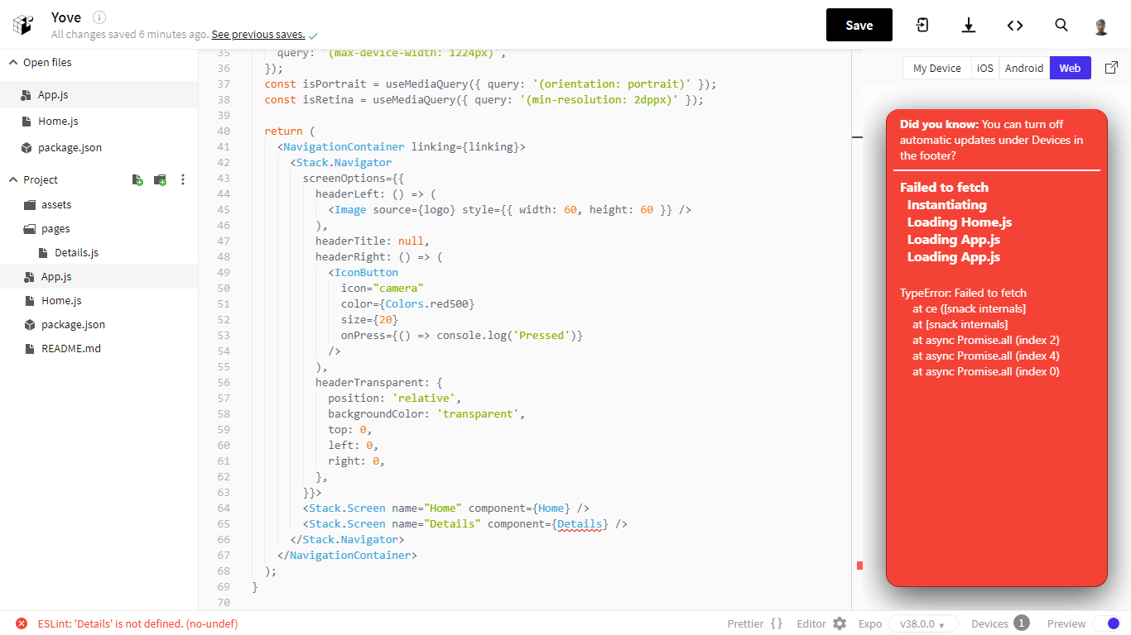This screenshot has width=1131, height=635.
Task: Download project as zip
Action: [x=968, y=25]
